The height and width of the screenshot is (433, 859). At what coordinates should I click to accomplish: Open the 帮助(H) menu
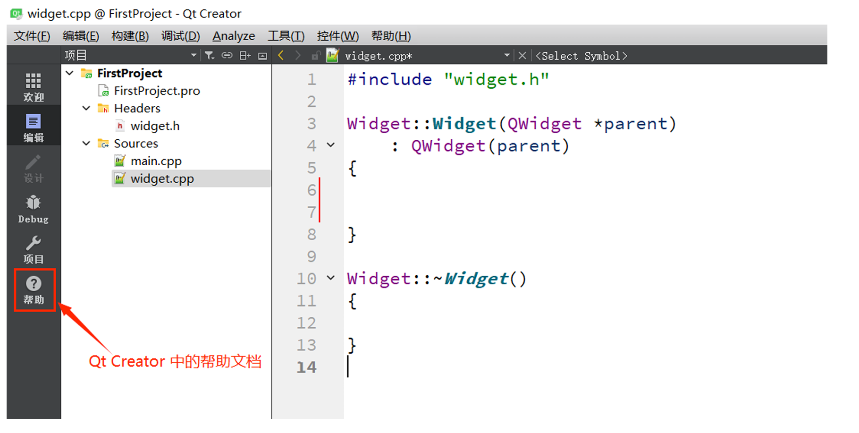tap(391, 36)
